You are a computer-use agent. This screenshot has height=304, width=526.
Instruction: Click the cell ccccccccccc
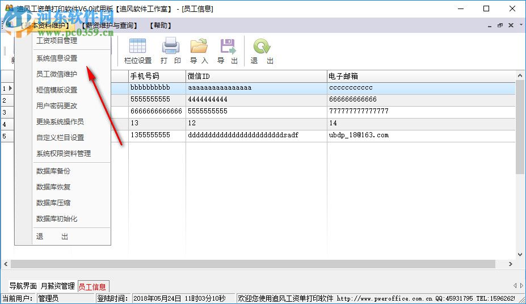pyautogui.click(x=421, y=88)
